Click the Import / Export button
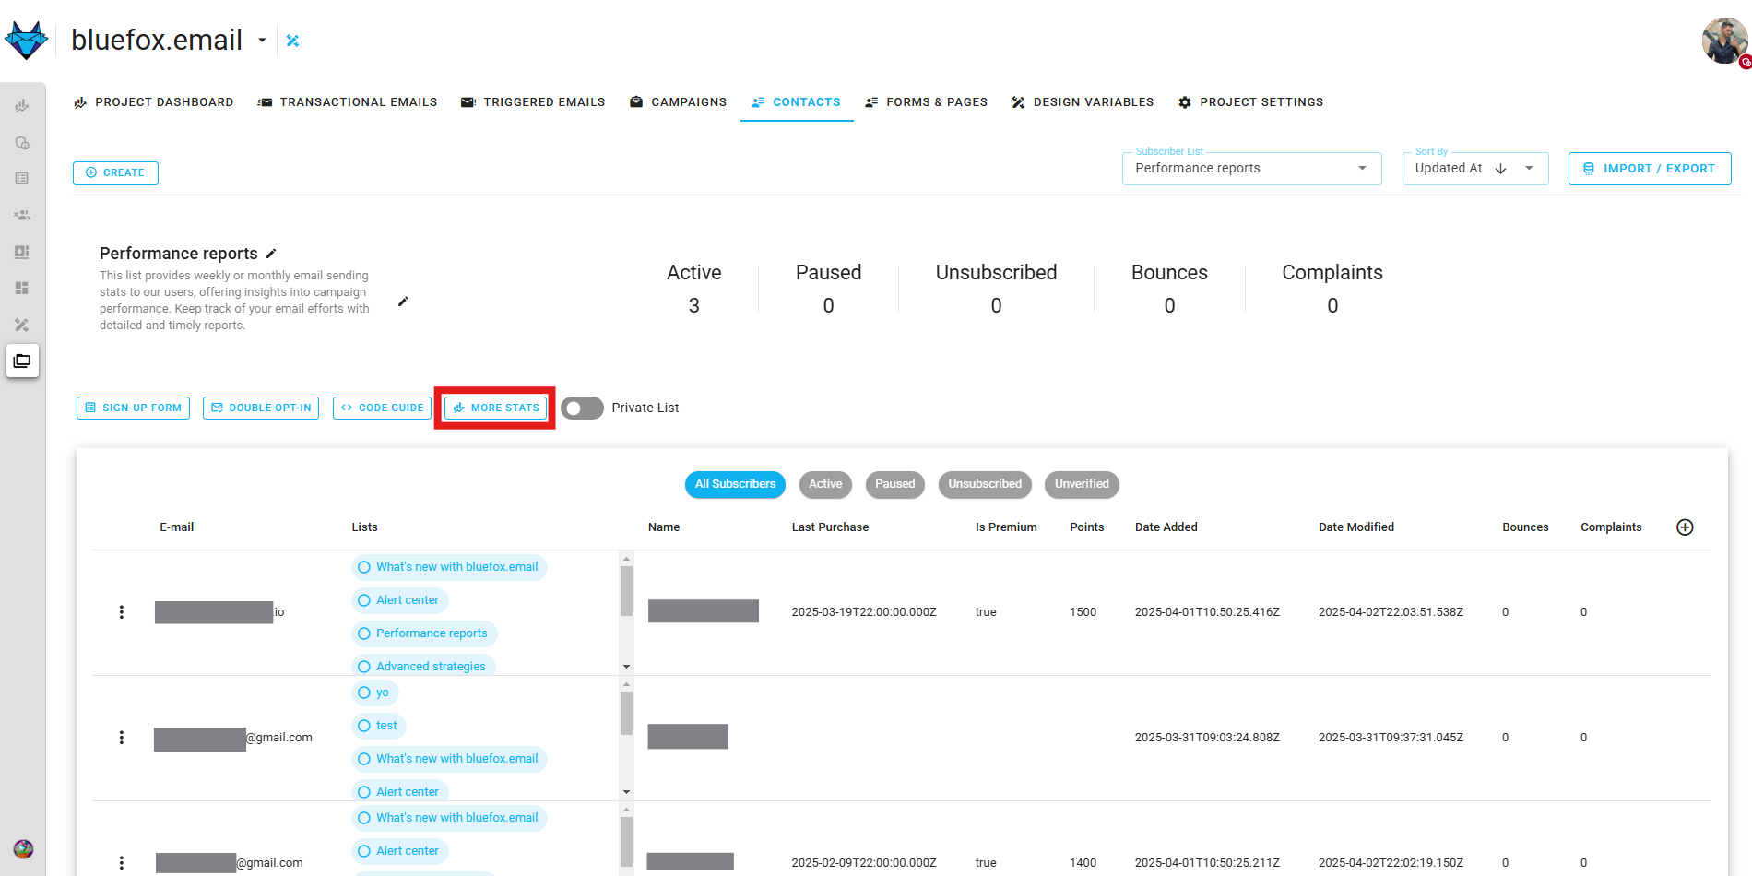 (1650, 169)
